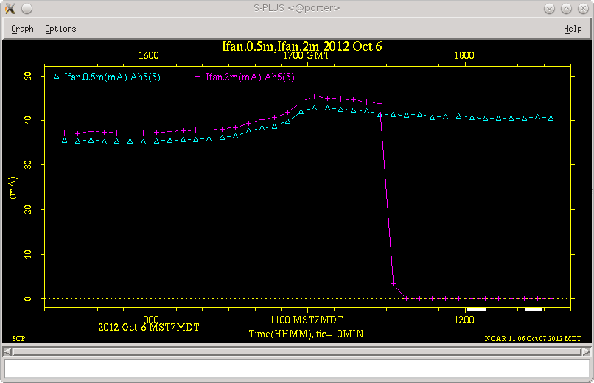Click the magenta data point just above zero mA
Screen dimensions: 594x383
(x=394, y=284)
